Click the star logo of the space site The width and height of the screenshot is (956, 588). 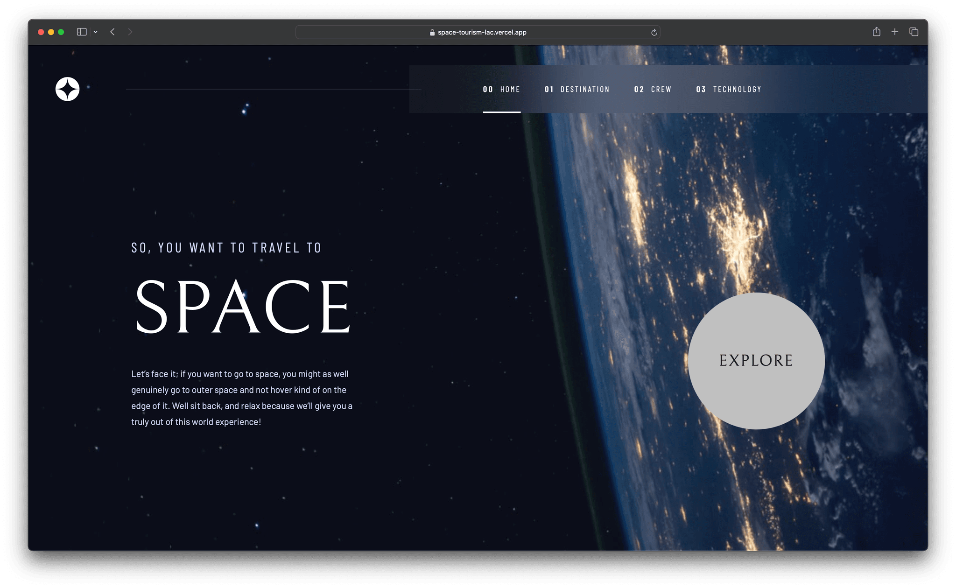tap(67, 89)
